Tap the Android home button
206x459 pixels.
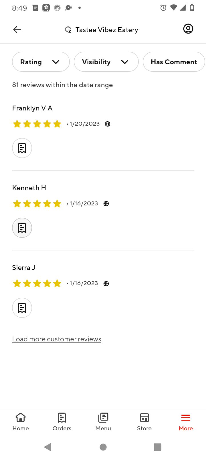(103, 447)
